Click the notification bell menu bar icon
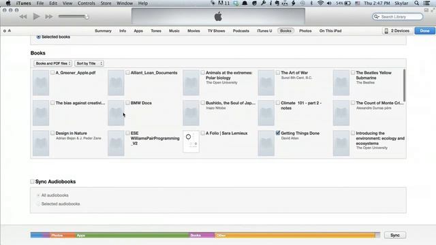This screenshot has height=245, width=436. [245, 3]
